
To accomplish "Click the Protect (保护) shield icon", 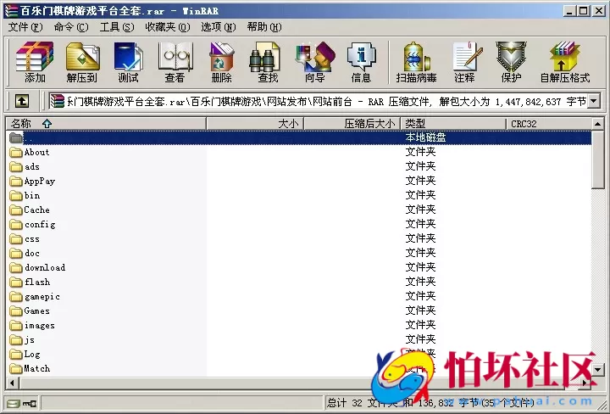I will tap(511, 62).
